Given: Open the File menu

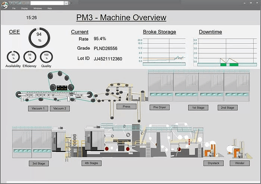Looking at the screenshot, I should pyautogui.click(x=14, y=8).
